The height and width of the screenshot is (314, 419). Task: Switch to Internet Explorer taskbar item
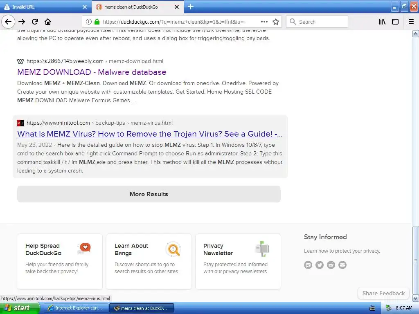(75, 308)
